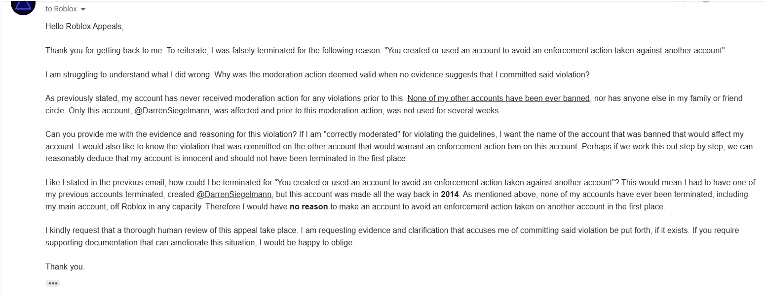Click the words 'Like I stated in the previous email'
This screenshot has height=300, width=766.
(x=104, y=182)
